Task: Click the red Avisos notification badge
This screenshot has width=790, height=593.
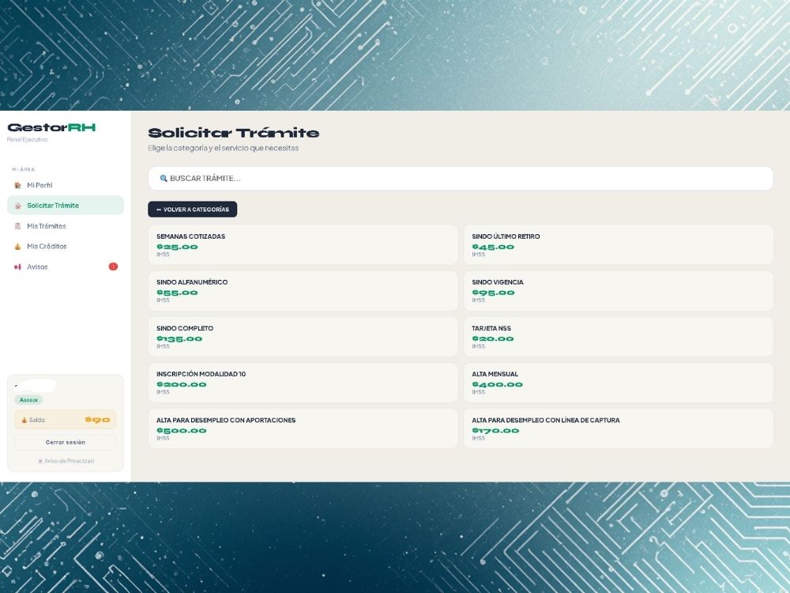Action: pos(113,266)
